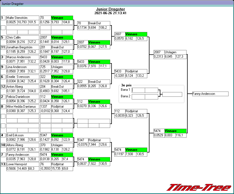
Task: Click the green Vinnare cell next to car 322
Action: (62, 77)
